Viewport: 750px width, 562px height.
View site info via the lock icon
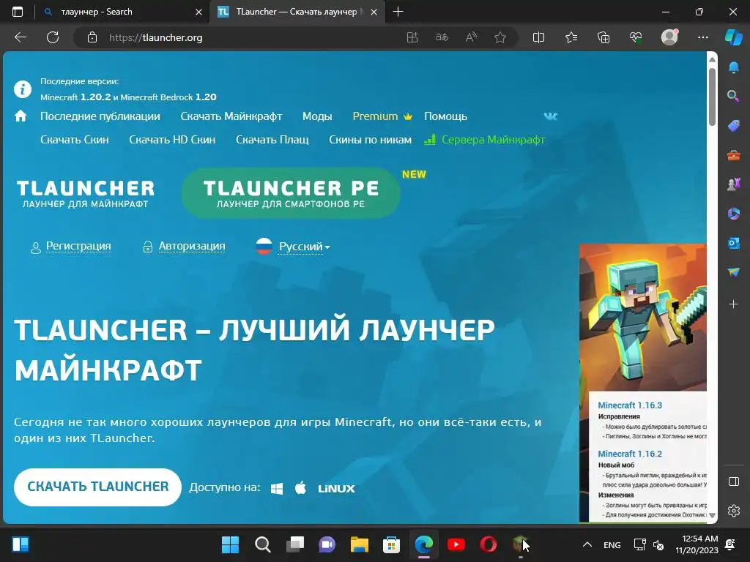click(92, 37)
